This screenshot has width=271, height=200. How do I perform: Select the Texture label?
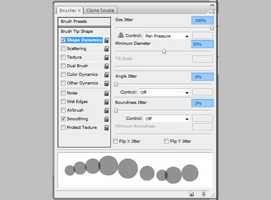(74, 57)
